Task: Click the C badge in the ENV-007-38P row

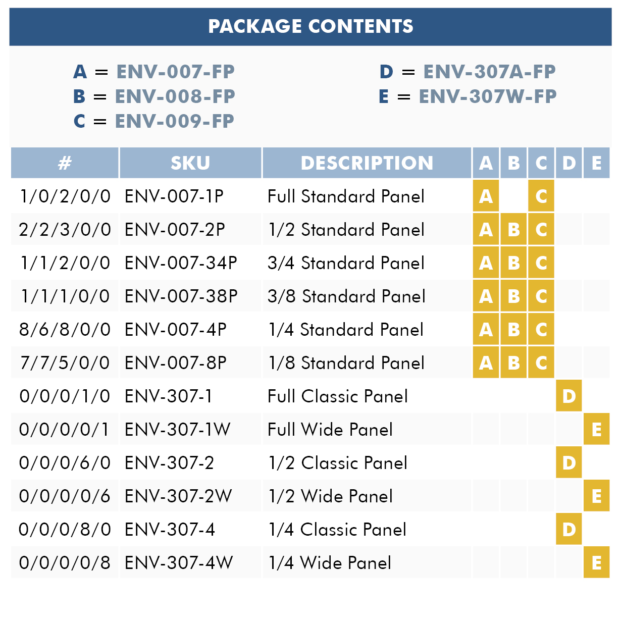Action: 541,296
